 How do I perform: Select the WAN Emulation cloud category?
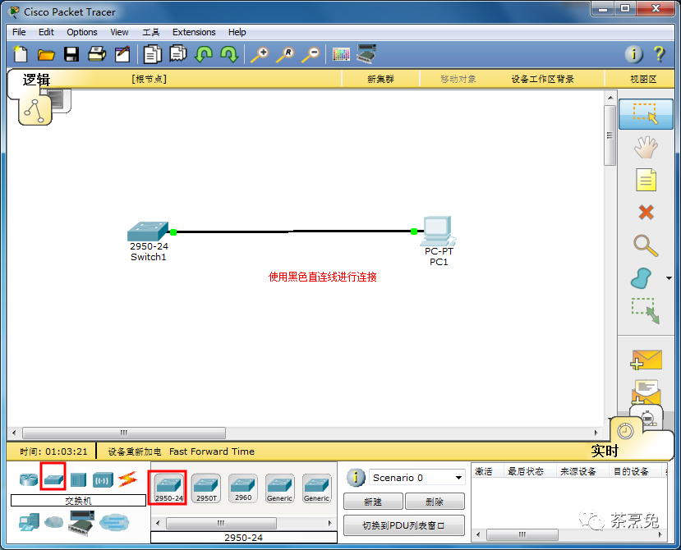pyautogui.click(x=54, y=521)
